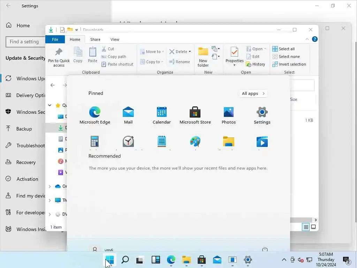
Task: Switch to details view in File Explorer
Action: (306, 227)
